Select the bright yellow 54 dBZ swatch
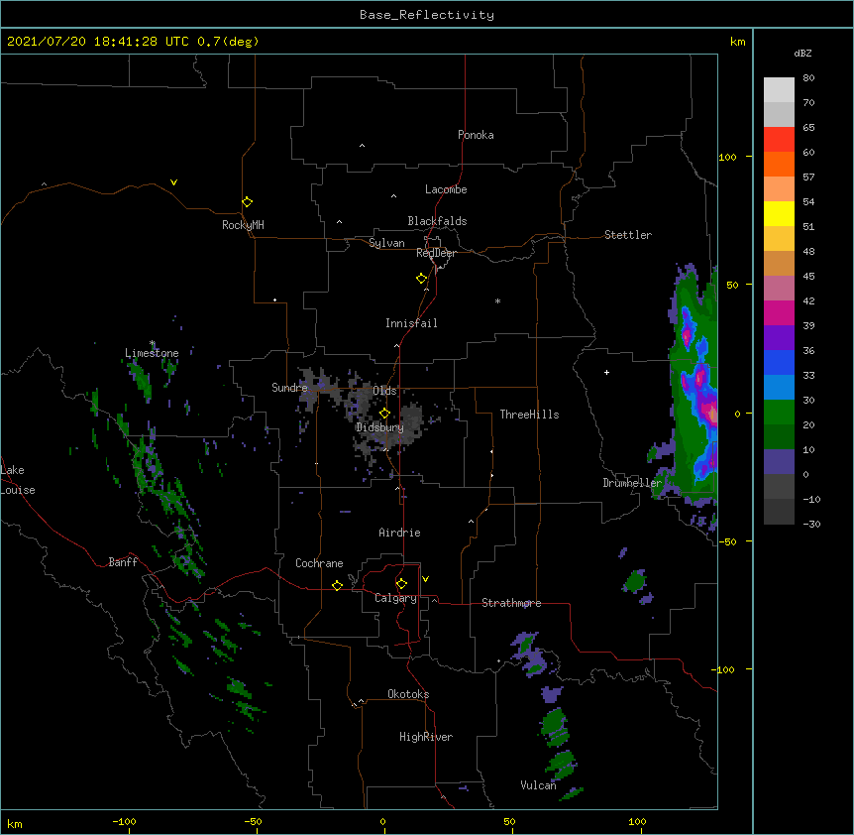854x835 pixels. click(x=779, y=213)
